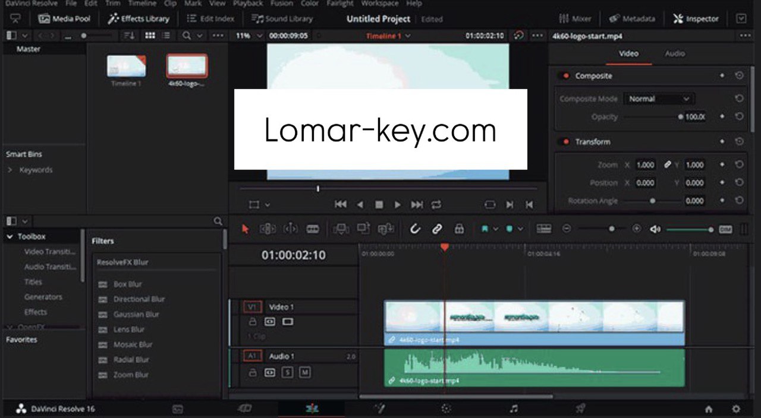Open the Edit page tab

(311, 408)
